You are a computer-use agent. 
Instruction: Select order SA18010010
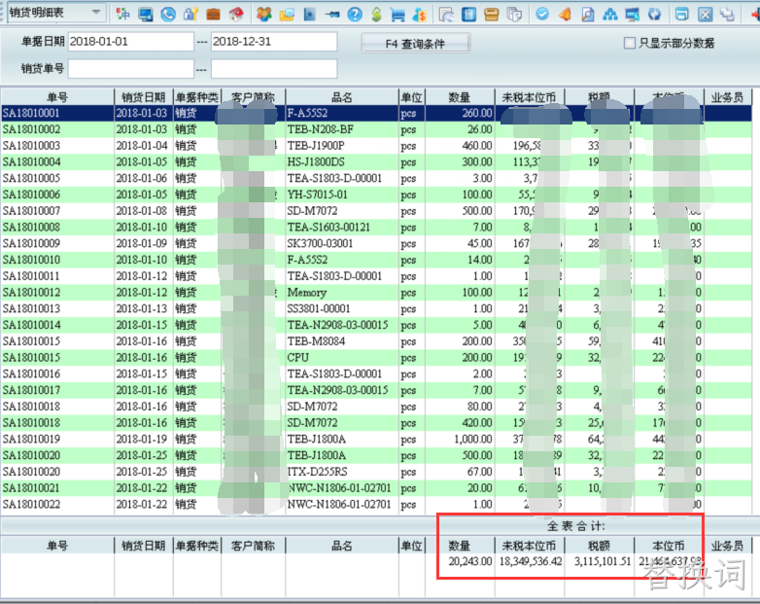point(31,260)
